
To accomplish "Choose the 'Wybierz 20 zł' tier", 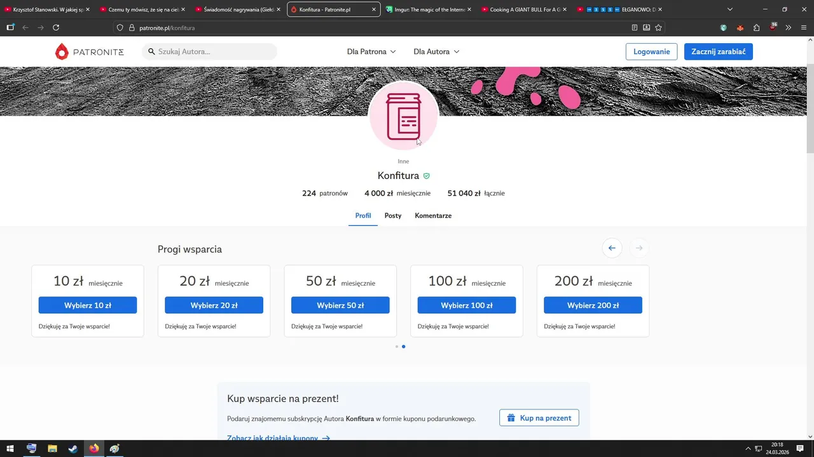I will (214, 305).
